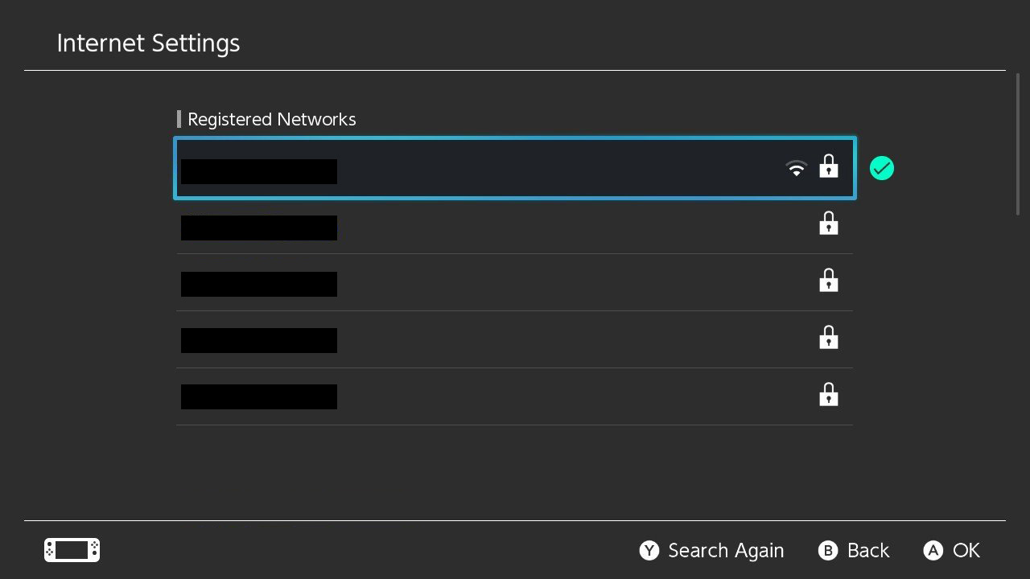Click the Search Again label
1030x579 pixels.
[726, 550]
